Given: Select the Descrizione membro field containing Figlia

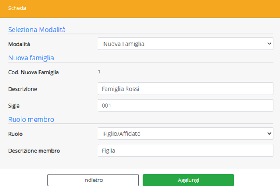Looking at the screenshot, I should click(x=185, y=151).
